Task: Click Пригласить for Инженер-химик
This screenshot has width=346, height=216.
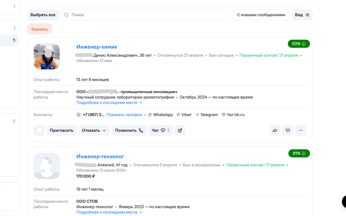Action: pos(62,130)
